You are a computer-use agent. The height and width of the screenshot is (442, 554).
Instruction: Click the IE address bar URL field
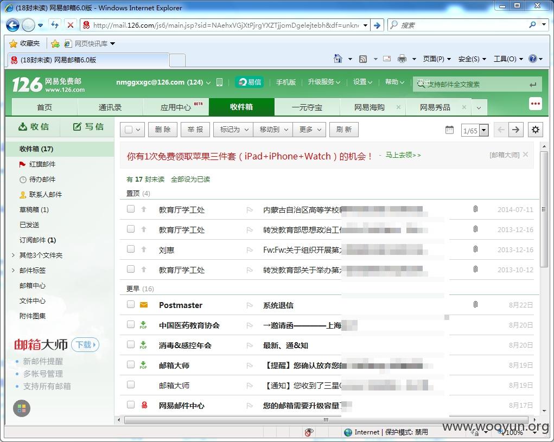pos(225,25)
